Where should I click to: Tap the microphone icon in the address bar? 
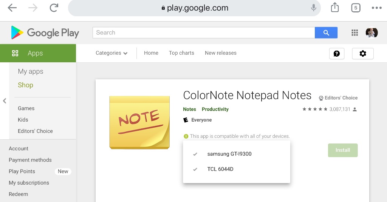point(313,8)
